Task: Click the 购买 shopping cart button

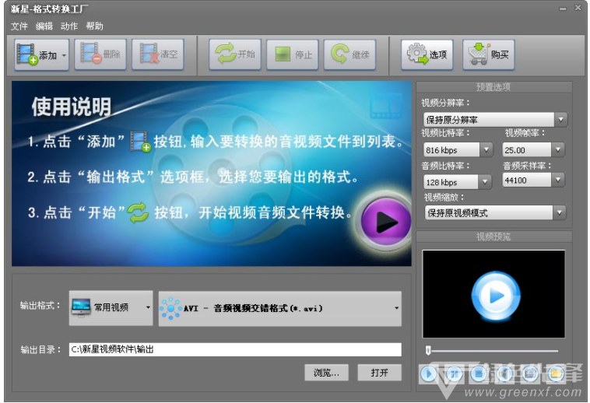Action: [x=488, y=55]
